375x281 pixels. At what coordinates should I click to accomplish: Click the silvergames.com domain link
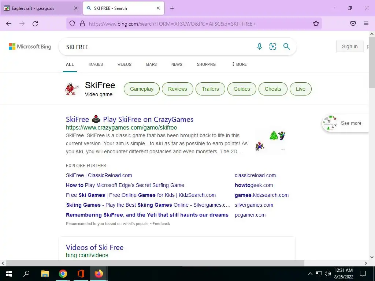coord(254,205)
